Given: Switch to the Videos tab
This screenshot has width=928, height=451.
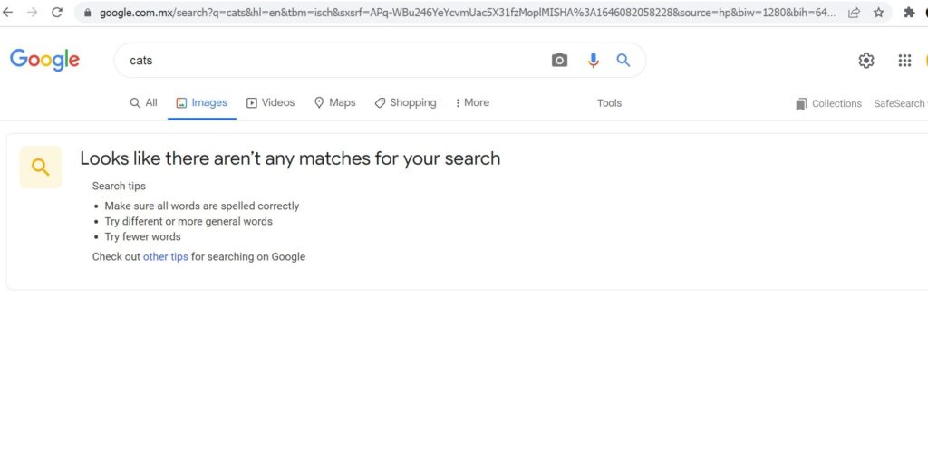Looking at the screenshot, I should tap(271, 103).
